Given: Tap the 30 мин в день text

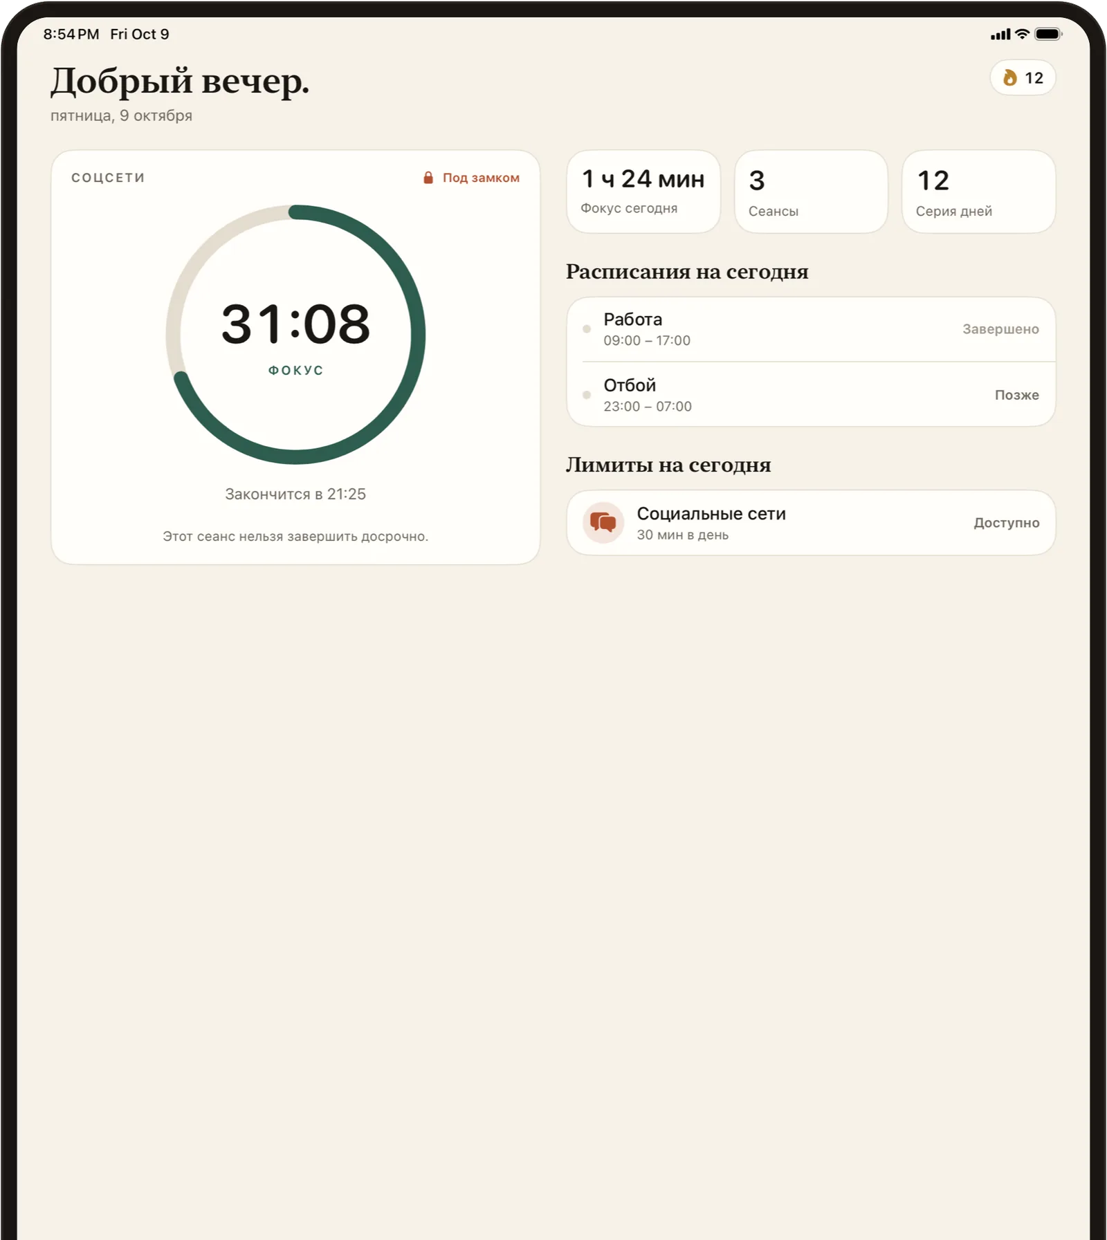Looking at the screenshot, I should 682,535.
